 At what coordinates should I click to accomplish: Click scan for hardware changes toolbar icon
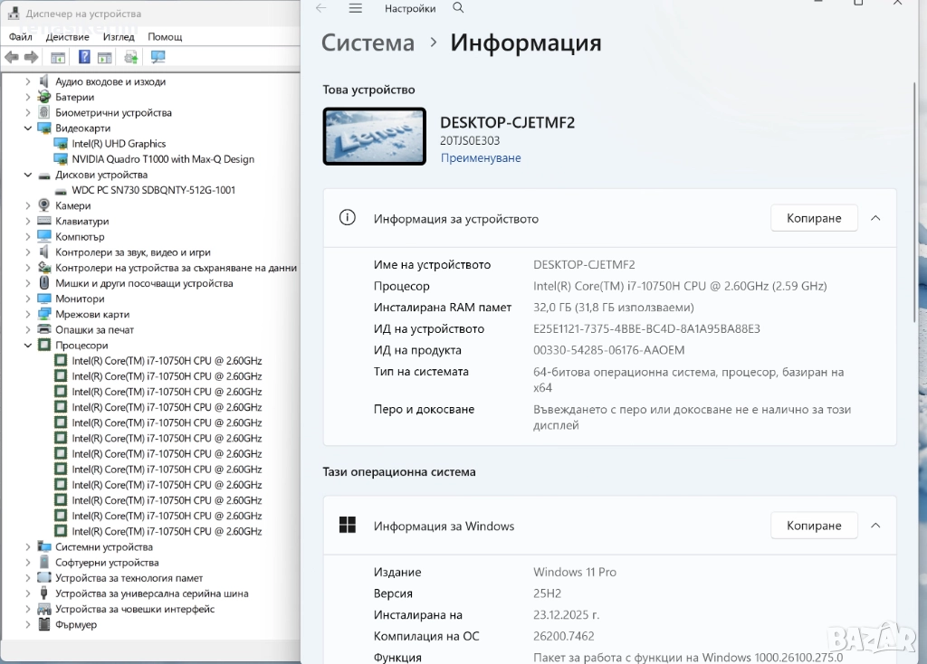pyautogui.click(x=158, y=57)
